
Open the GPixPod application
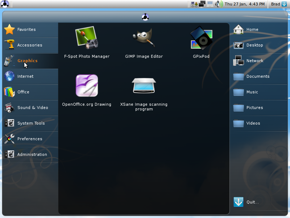[x=201, y=42]
